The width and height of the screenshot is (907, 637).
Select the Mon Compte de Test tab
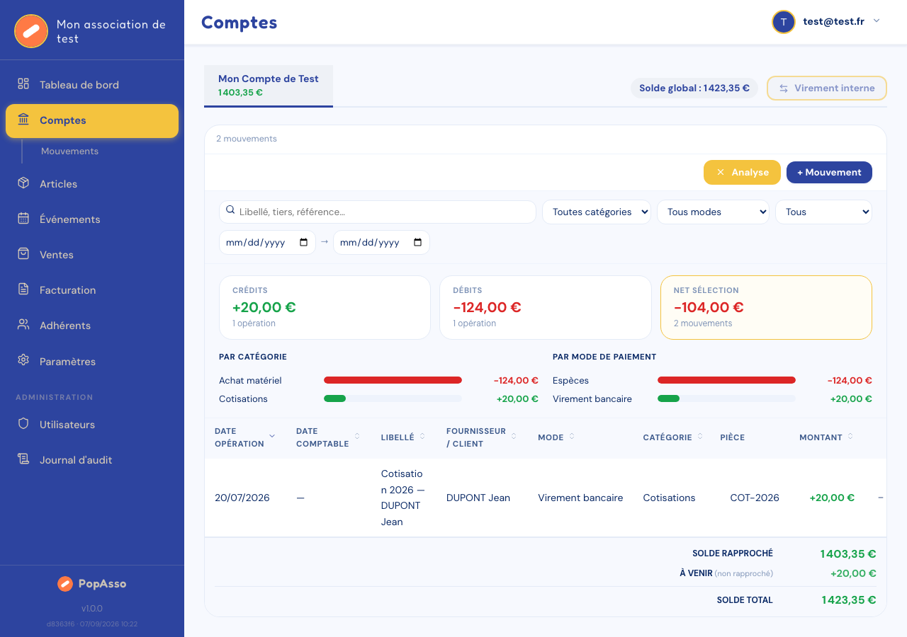(269, 86)
